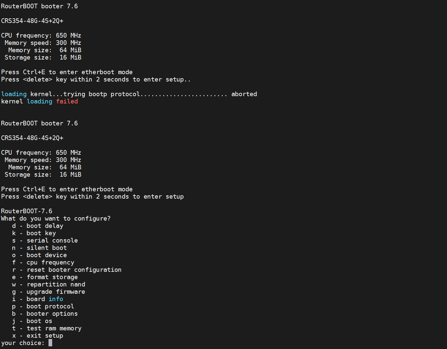Click the 'aborted' word after bootp dots

pos(244,94)
